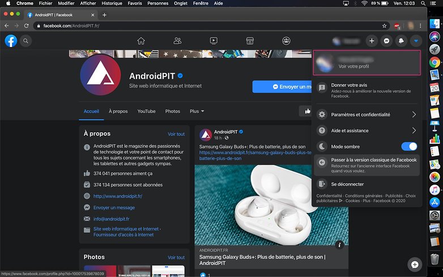Screen dimensions: 443x277
Task: Switch to the À propos tab
Action: point(118,111)
